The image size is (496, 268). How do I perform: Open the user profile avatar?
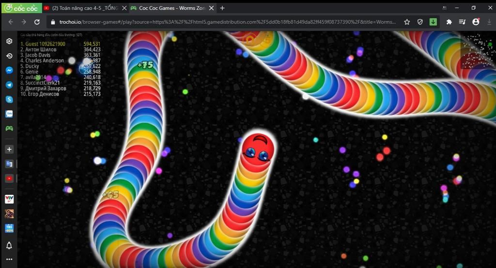(x=476, y=22)
